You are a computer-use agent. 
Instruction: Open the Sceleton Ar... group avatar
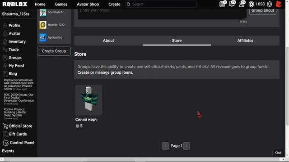[43, 12]
